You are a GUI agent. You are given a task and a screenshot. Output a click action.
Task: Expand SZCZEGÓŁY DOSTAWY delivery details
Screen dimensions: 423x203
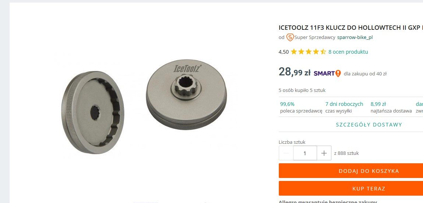369,125
